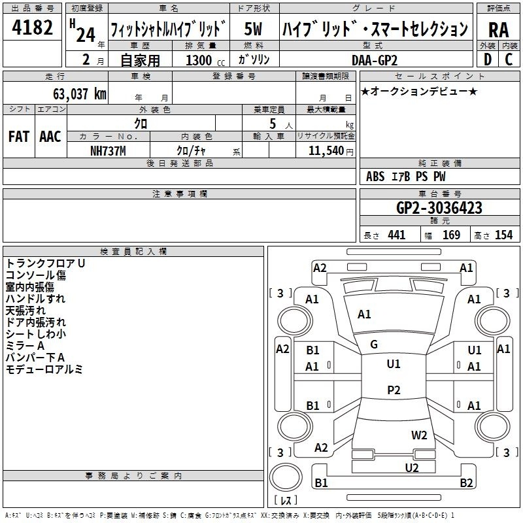523x523 pixels.
Task: Click the spare tire circle above レス
Action: pos(285,477)
